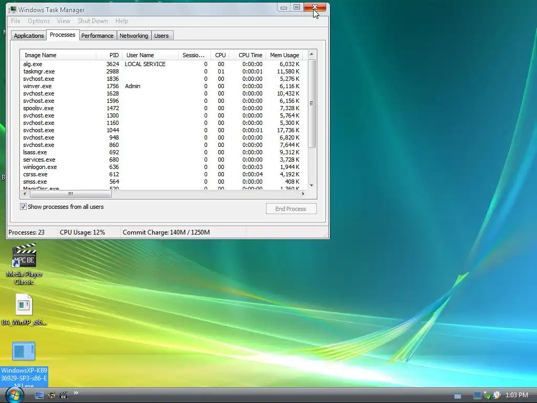Viewport: 537px width, 403px height.
Task: Click the vertical scrollbar thumb in process list
Action: (x=312, y=103)
